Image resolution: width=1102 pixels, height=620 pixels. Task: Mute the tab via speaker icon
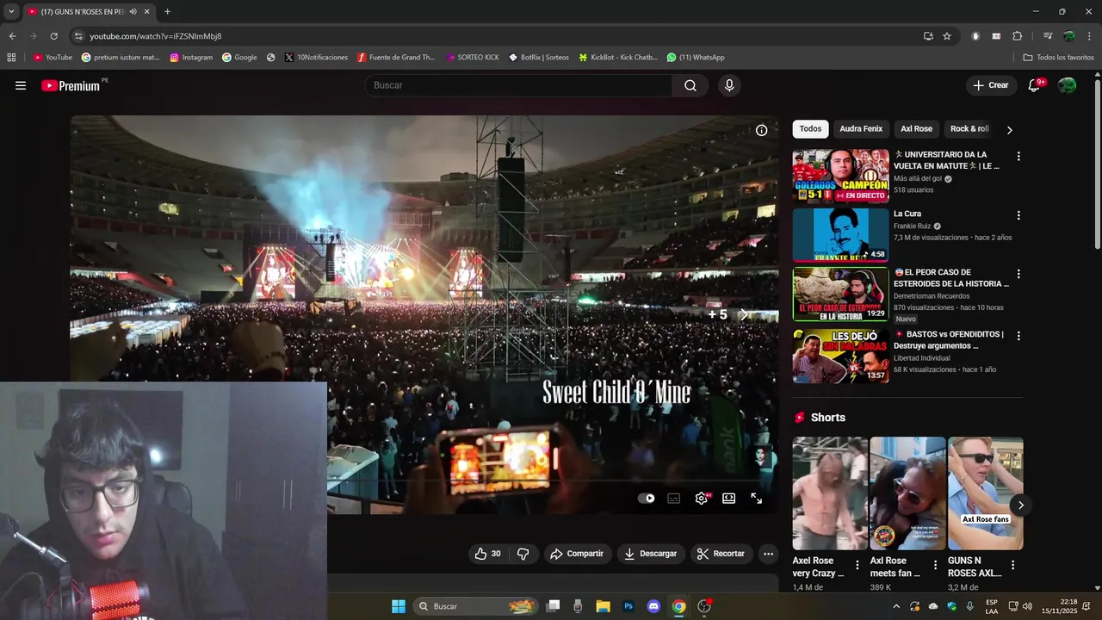[x=133, y=12]
